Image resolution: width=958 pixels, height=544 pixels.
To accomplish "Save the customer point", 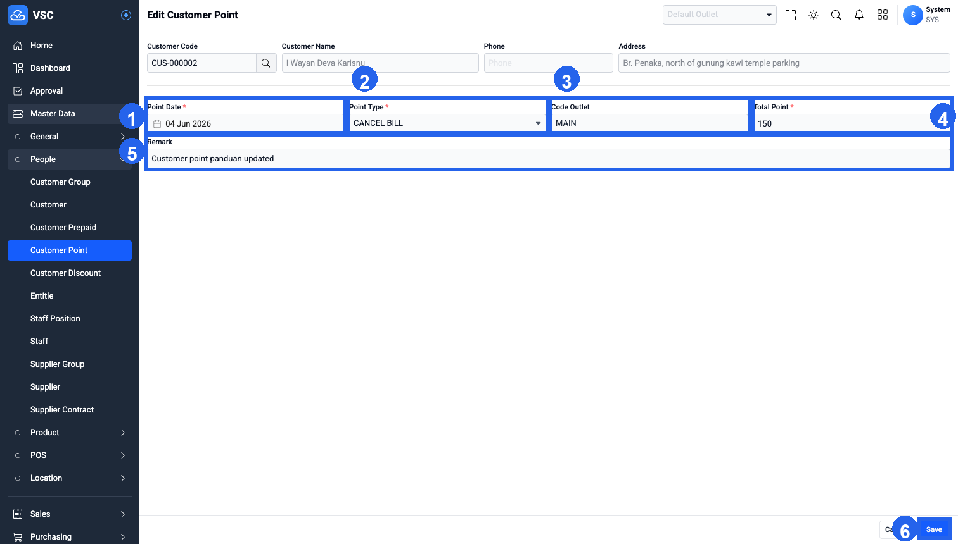I will 934,529.
